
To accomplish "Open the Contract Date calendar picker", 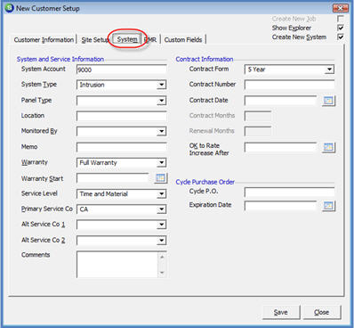I will click(x=328, y=101).
